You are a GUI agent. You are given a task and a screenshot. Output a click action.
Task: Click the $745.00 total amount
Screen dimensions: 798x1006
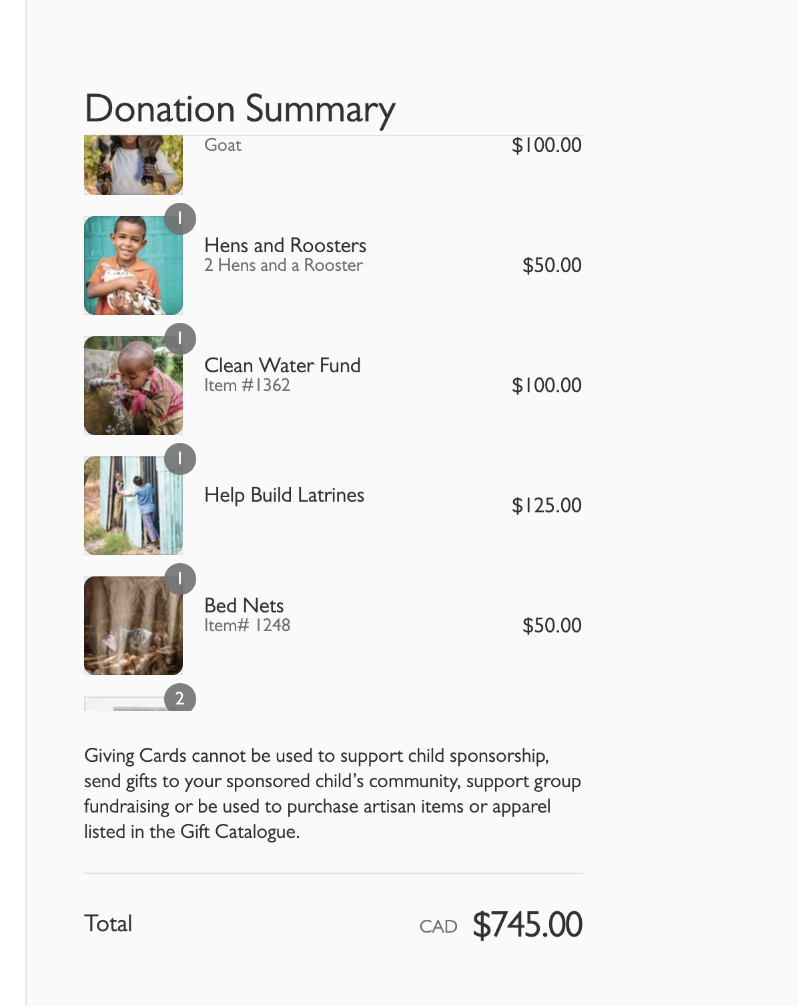[527, 925]
